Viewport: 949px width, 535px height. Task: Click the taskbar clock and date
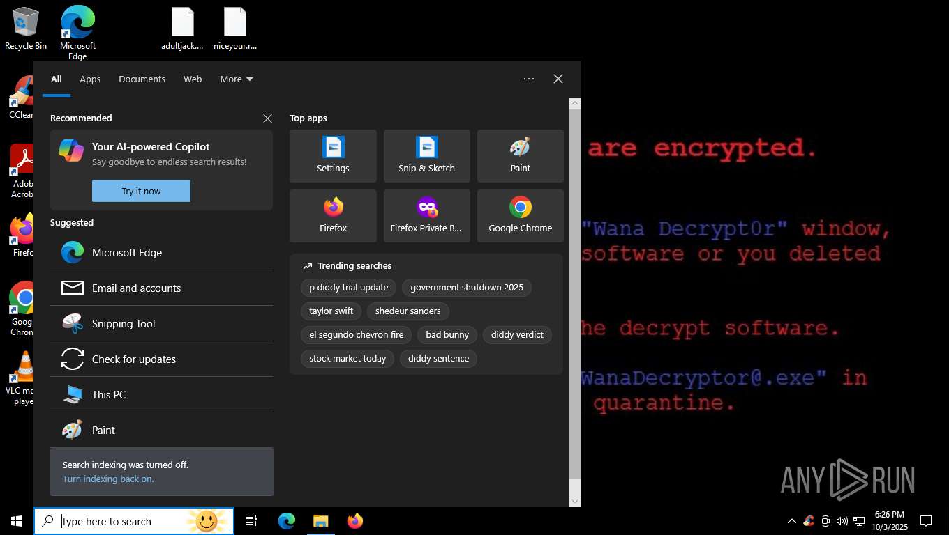pyautogui.click(x=889, y=521)
